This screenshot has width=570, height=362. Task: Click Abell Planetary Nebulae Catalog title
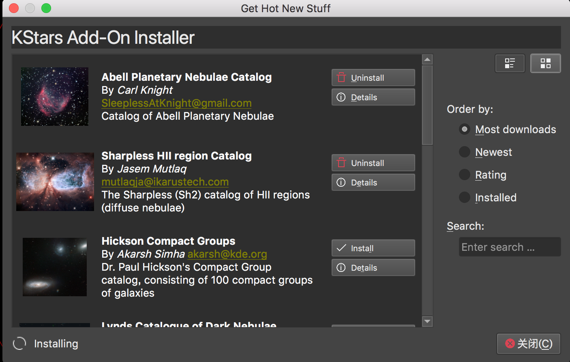click(x=186, y=77)
